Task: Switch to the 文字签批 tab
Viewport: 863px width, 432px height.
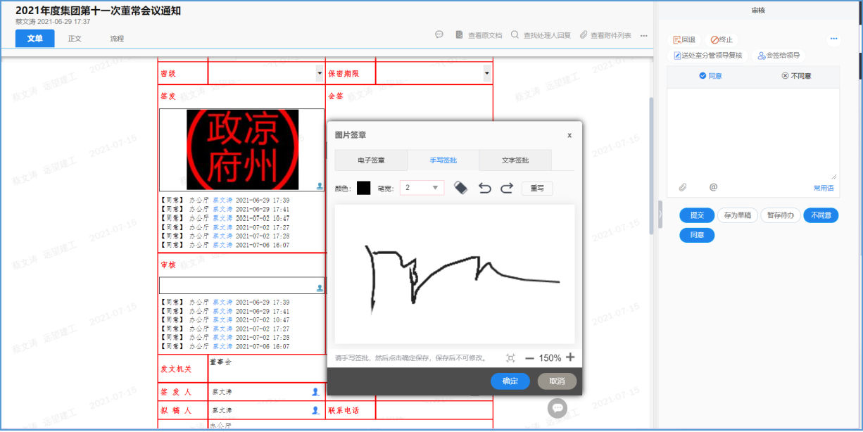Action: coord(515,160)
